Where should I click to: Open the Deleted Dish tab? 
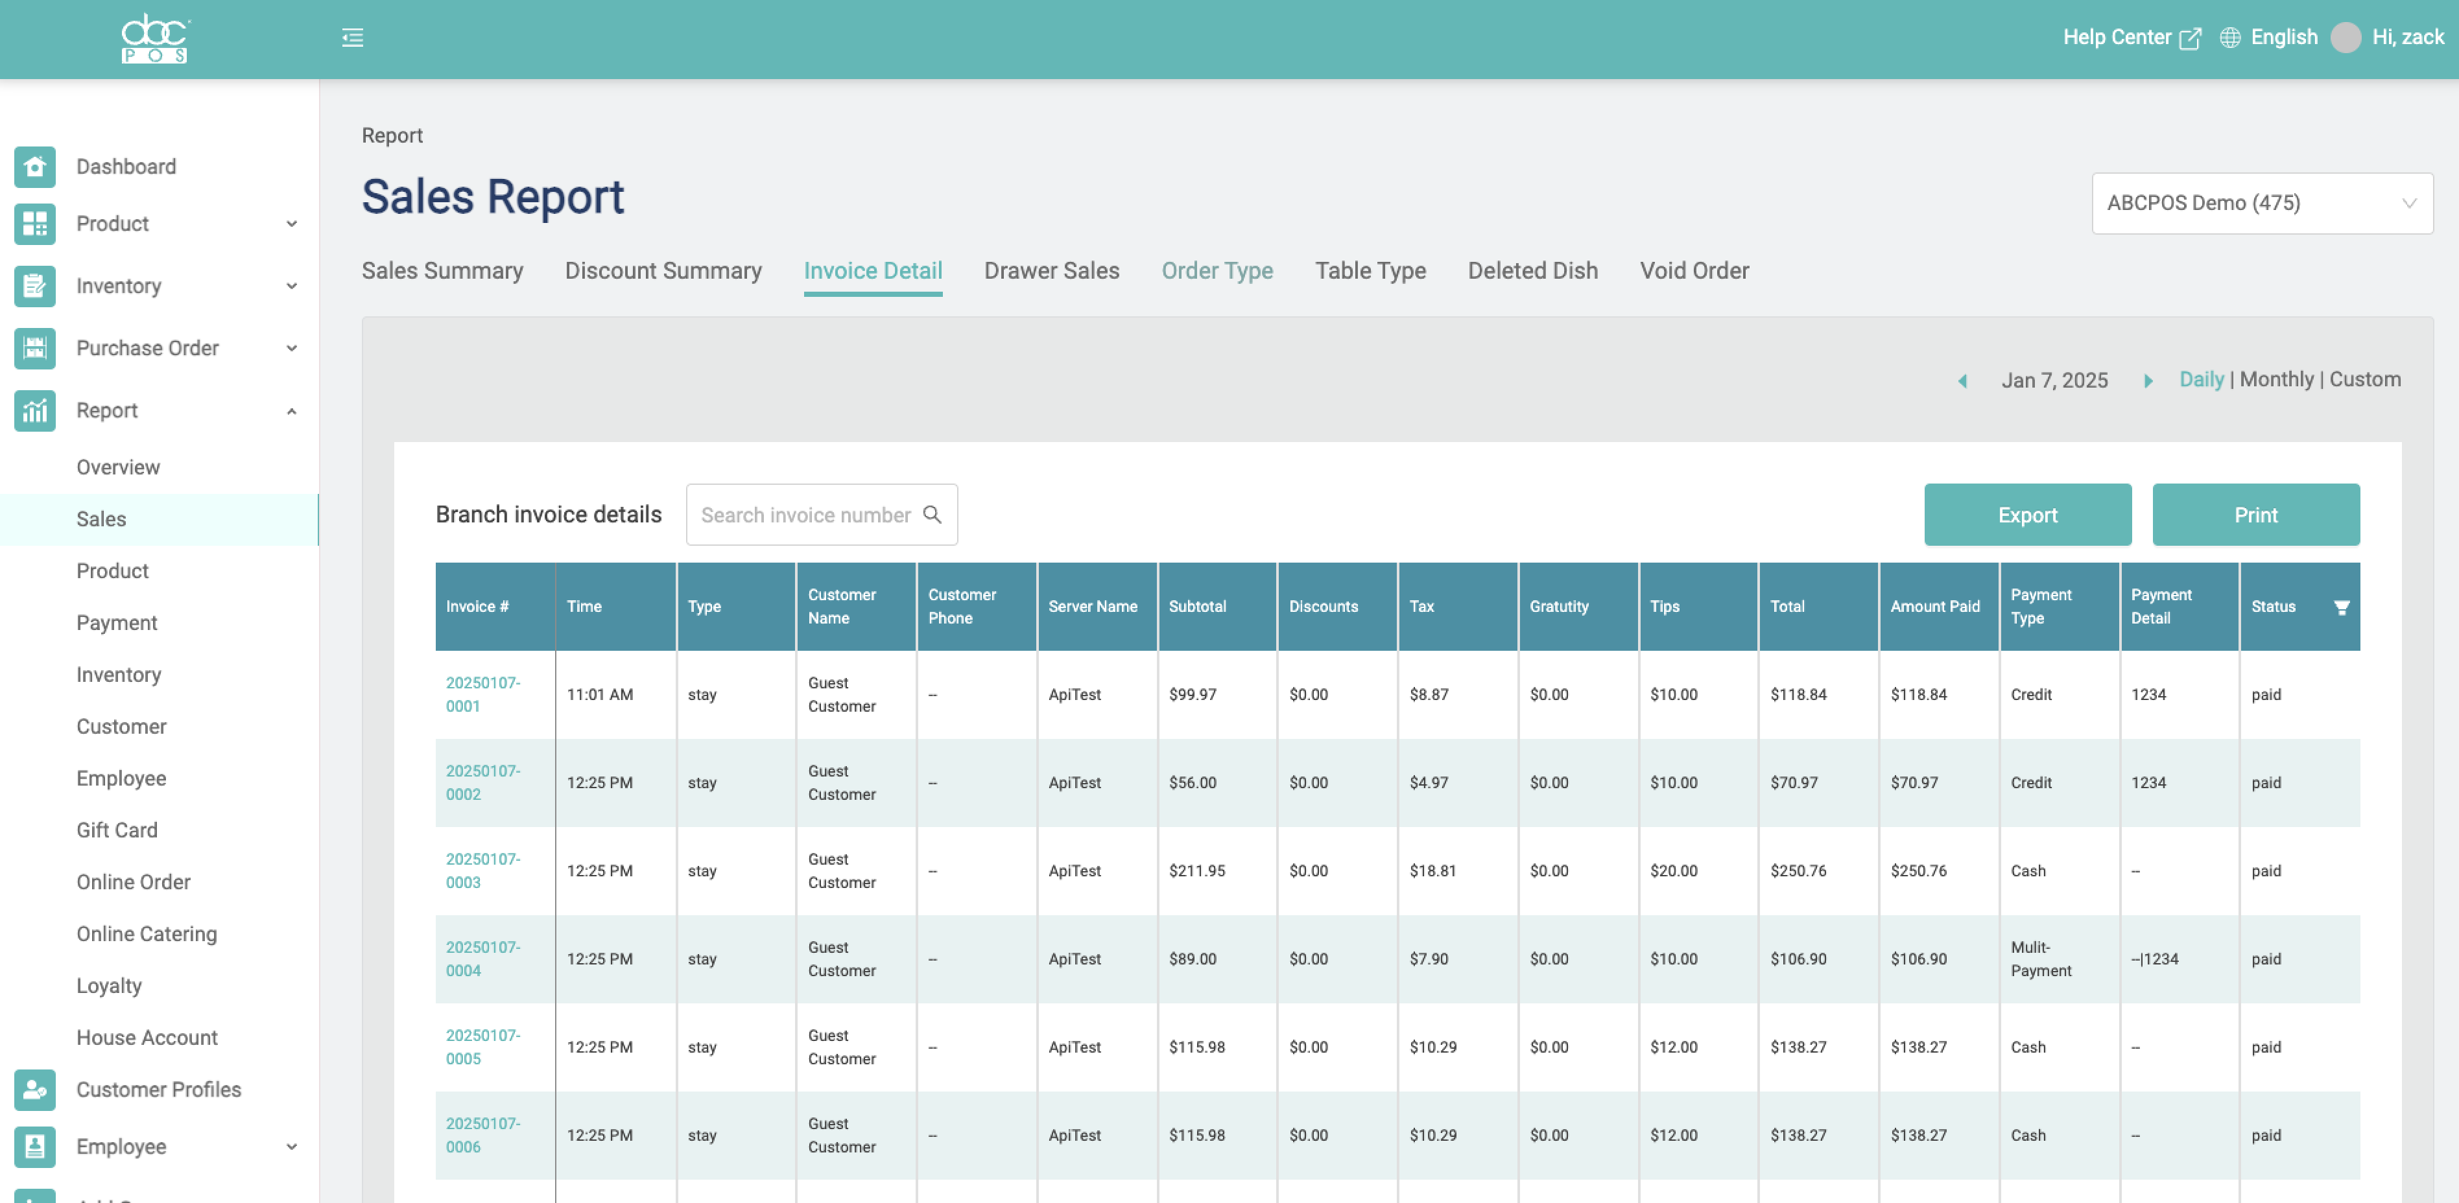1532,271
